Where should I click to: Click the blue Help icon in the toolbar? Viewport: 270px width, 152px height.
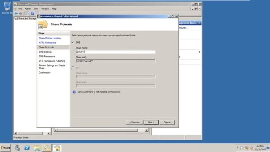[x=32, y=13]
